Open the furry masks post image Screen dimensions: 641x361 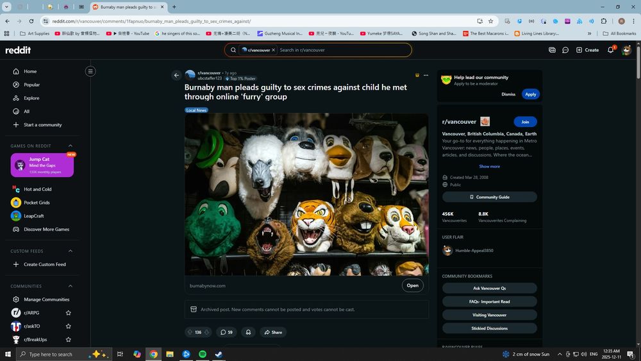(x=306, y=194)
